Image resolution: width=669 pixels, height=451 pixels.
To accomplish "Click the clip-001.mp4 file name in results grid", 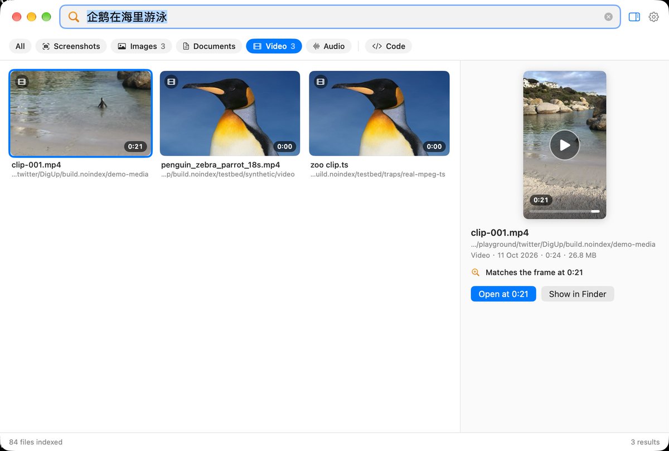I will (36, 165).
